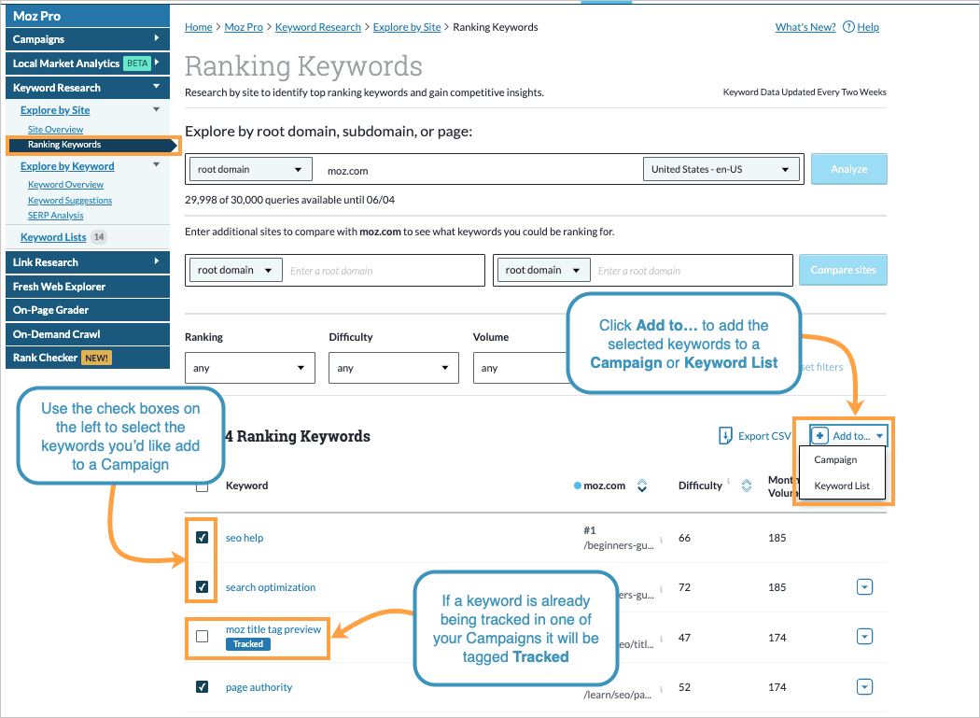Choose Campaign from the Add to menu
Screen dimensions: 980x718
(x=835, y=459)
